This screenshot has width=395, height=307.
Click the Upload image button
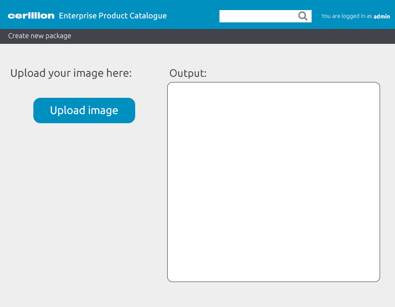coord(84,110)
